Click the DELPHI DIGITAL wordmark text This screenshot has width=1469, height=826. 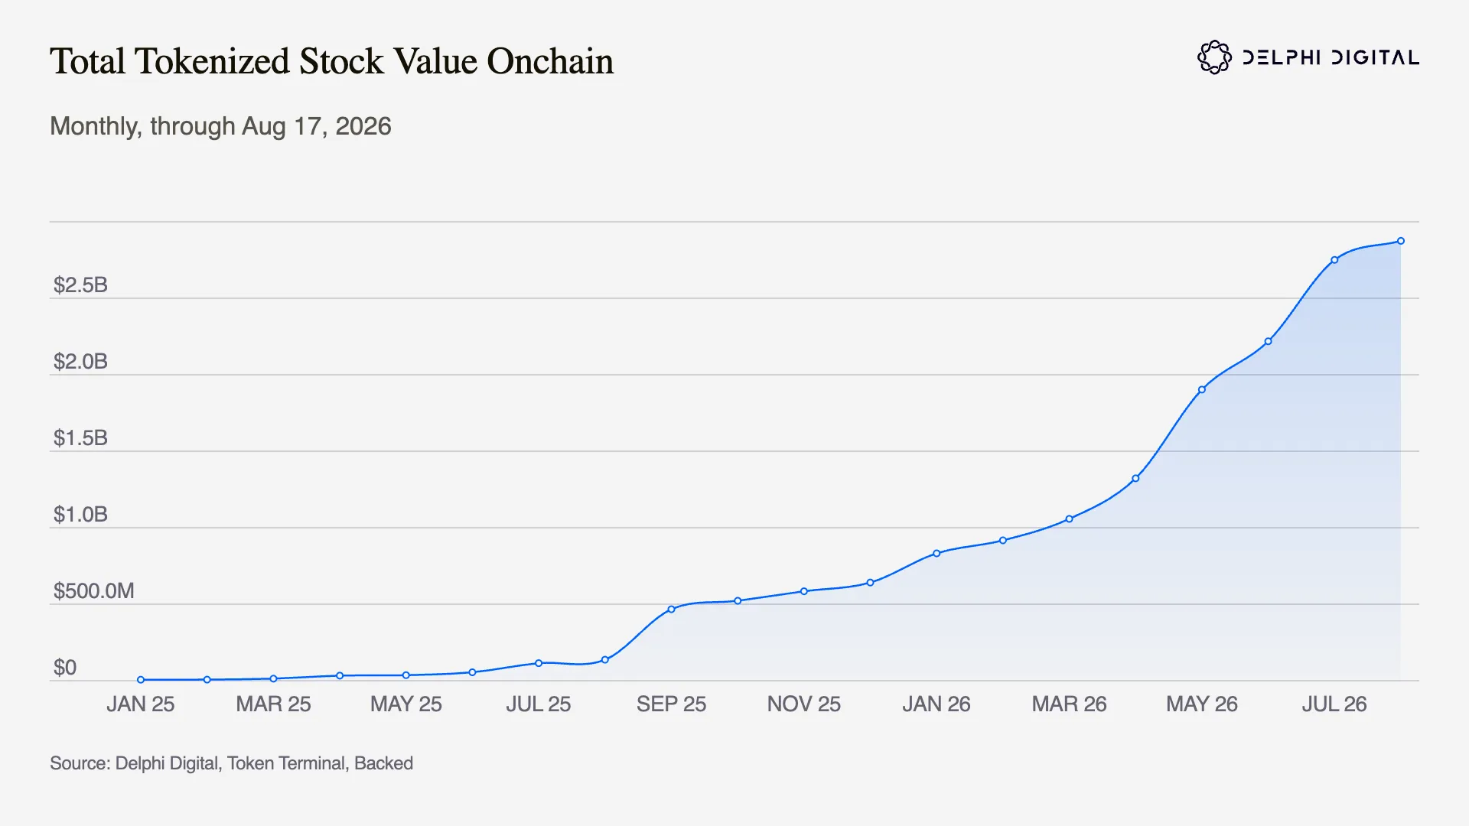click(x=1331, y=58)
